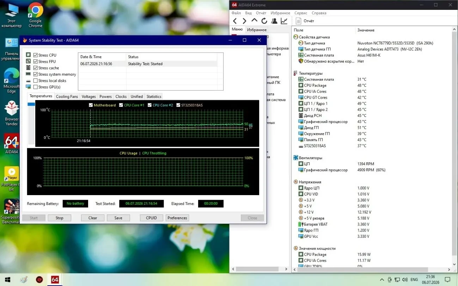Select AIDA64 desktop shortcut icon
Screen dimensions: 458x286
point(11,144)
